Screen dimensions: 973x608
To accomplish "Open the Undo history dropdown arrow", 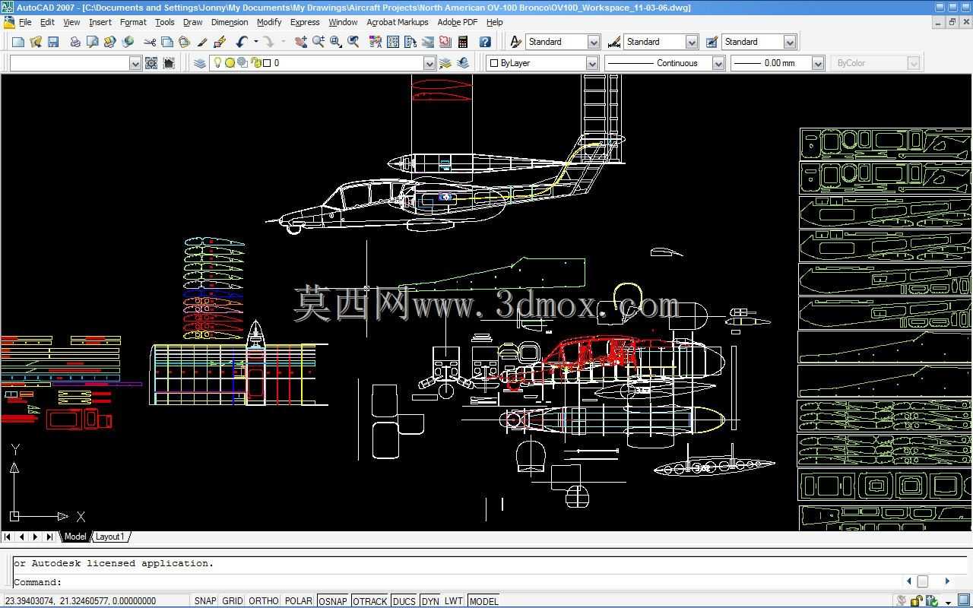I will tap(255, 42).
